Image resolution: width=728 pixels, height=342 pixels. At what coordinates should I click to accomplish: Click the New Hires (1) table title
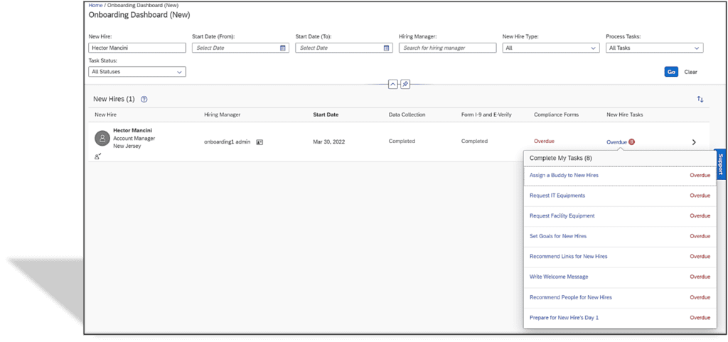coord(114,99)
